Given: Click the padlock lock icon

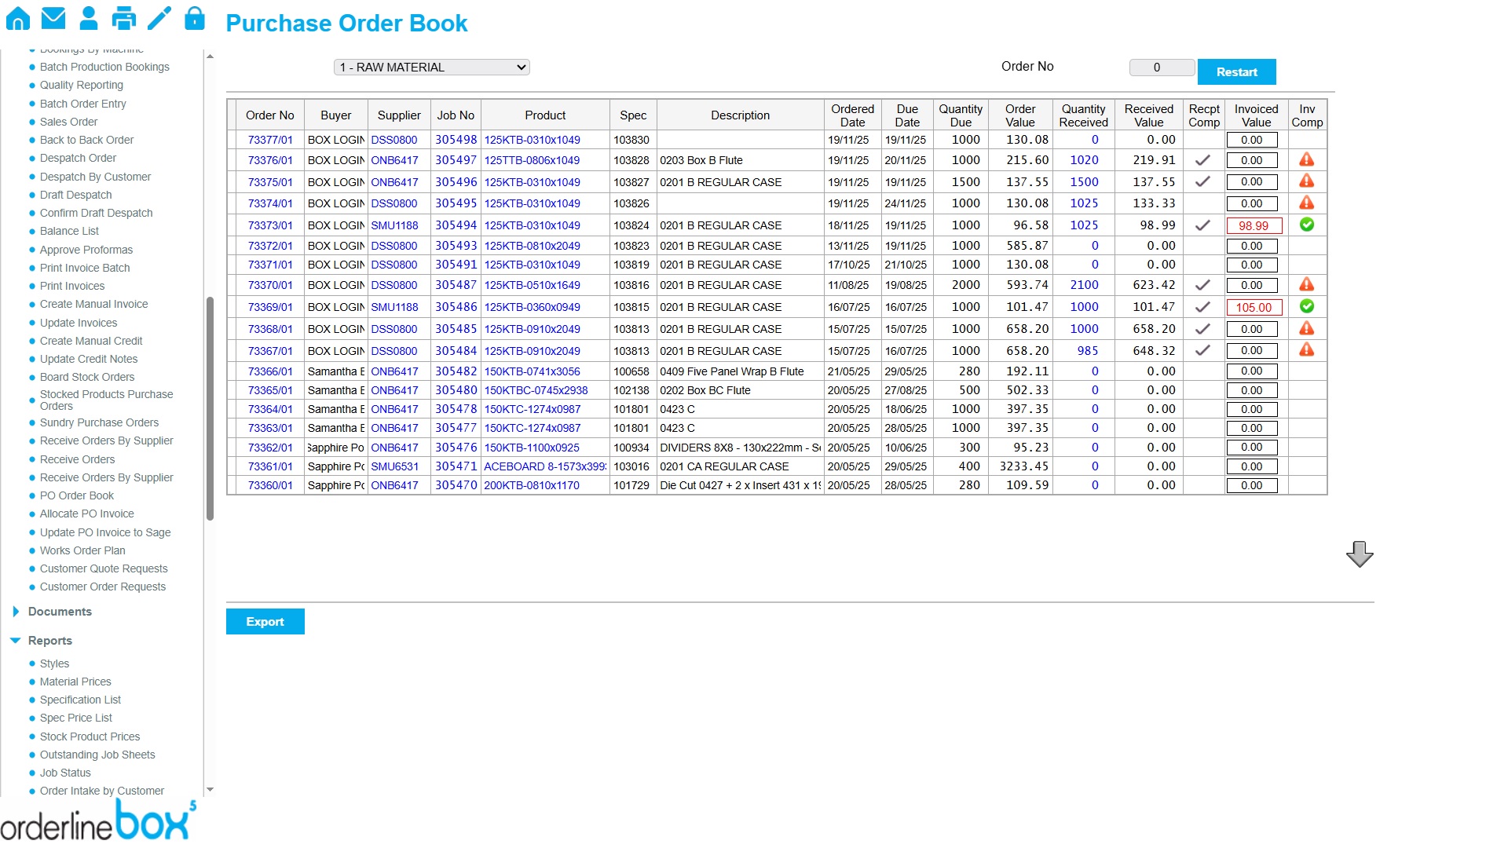Looking at the screenshot, I should point(194,18).
